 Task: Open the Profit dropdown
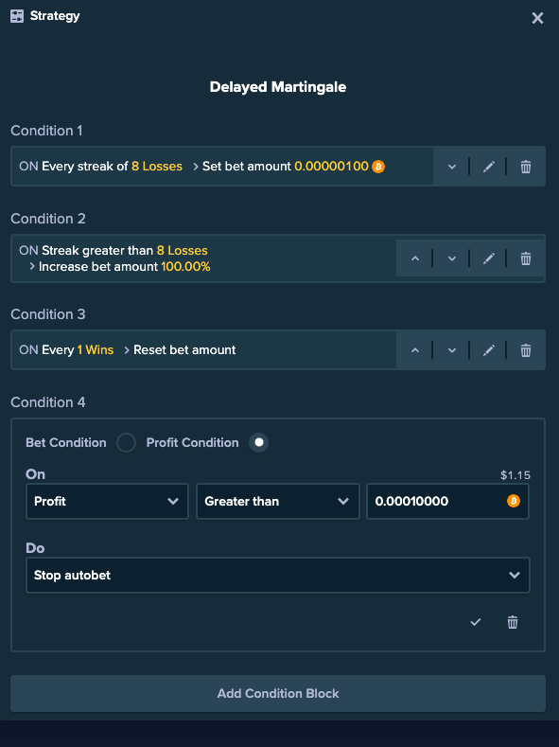(x=107, y=501)
